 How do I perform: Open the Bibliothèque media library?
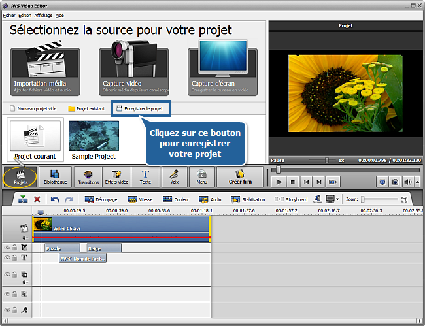pos(56,177)
